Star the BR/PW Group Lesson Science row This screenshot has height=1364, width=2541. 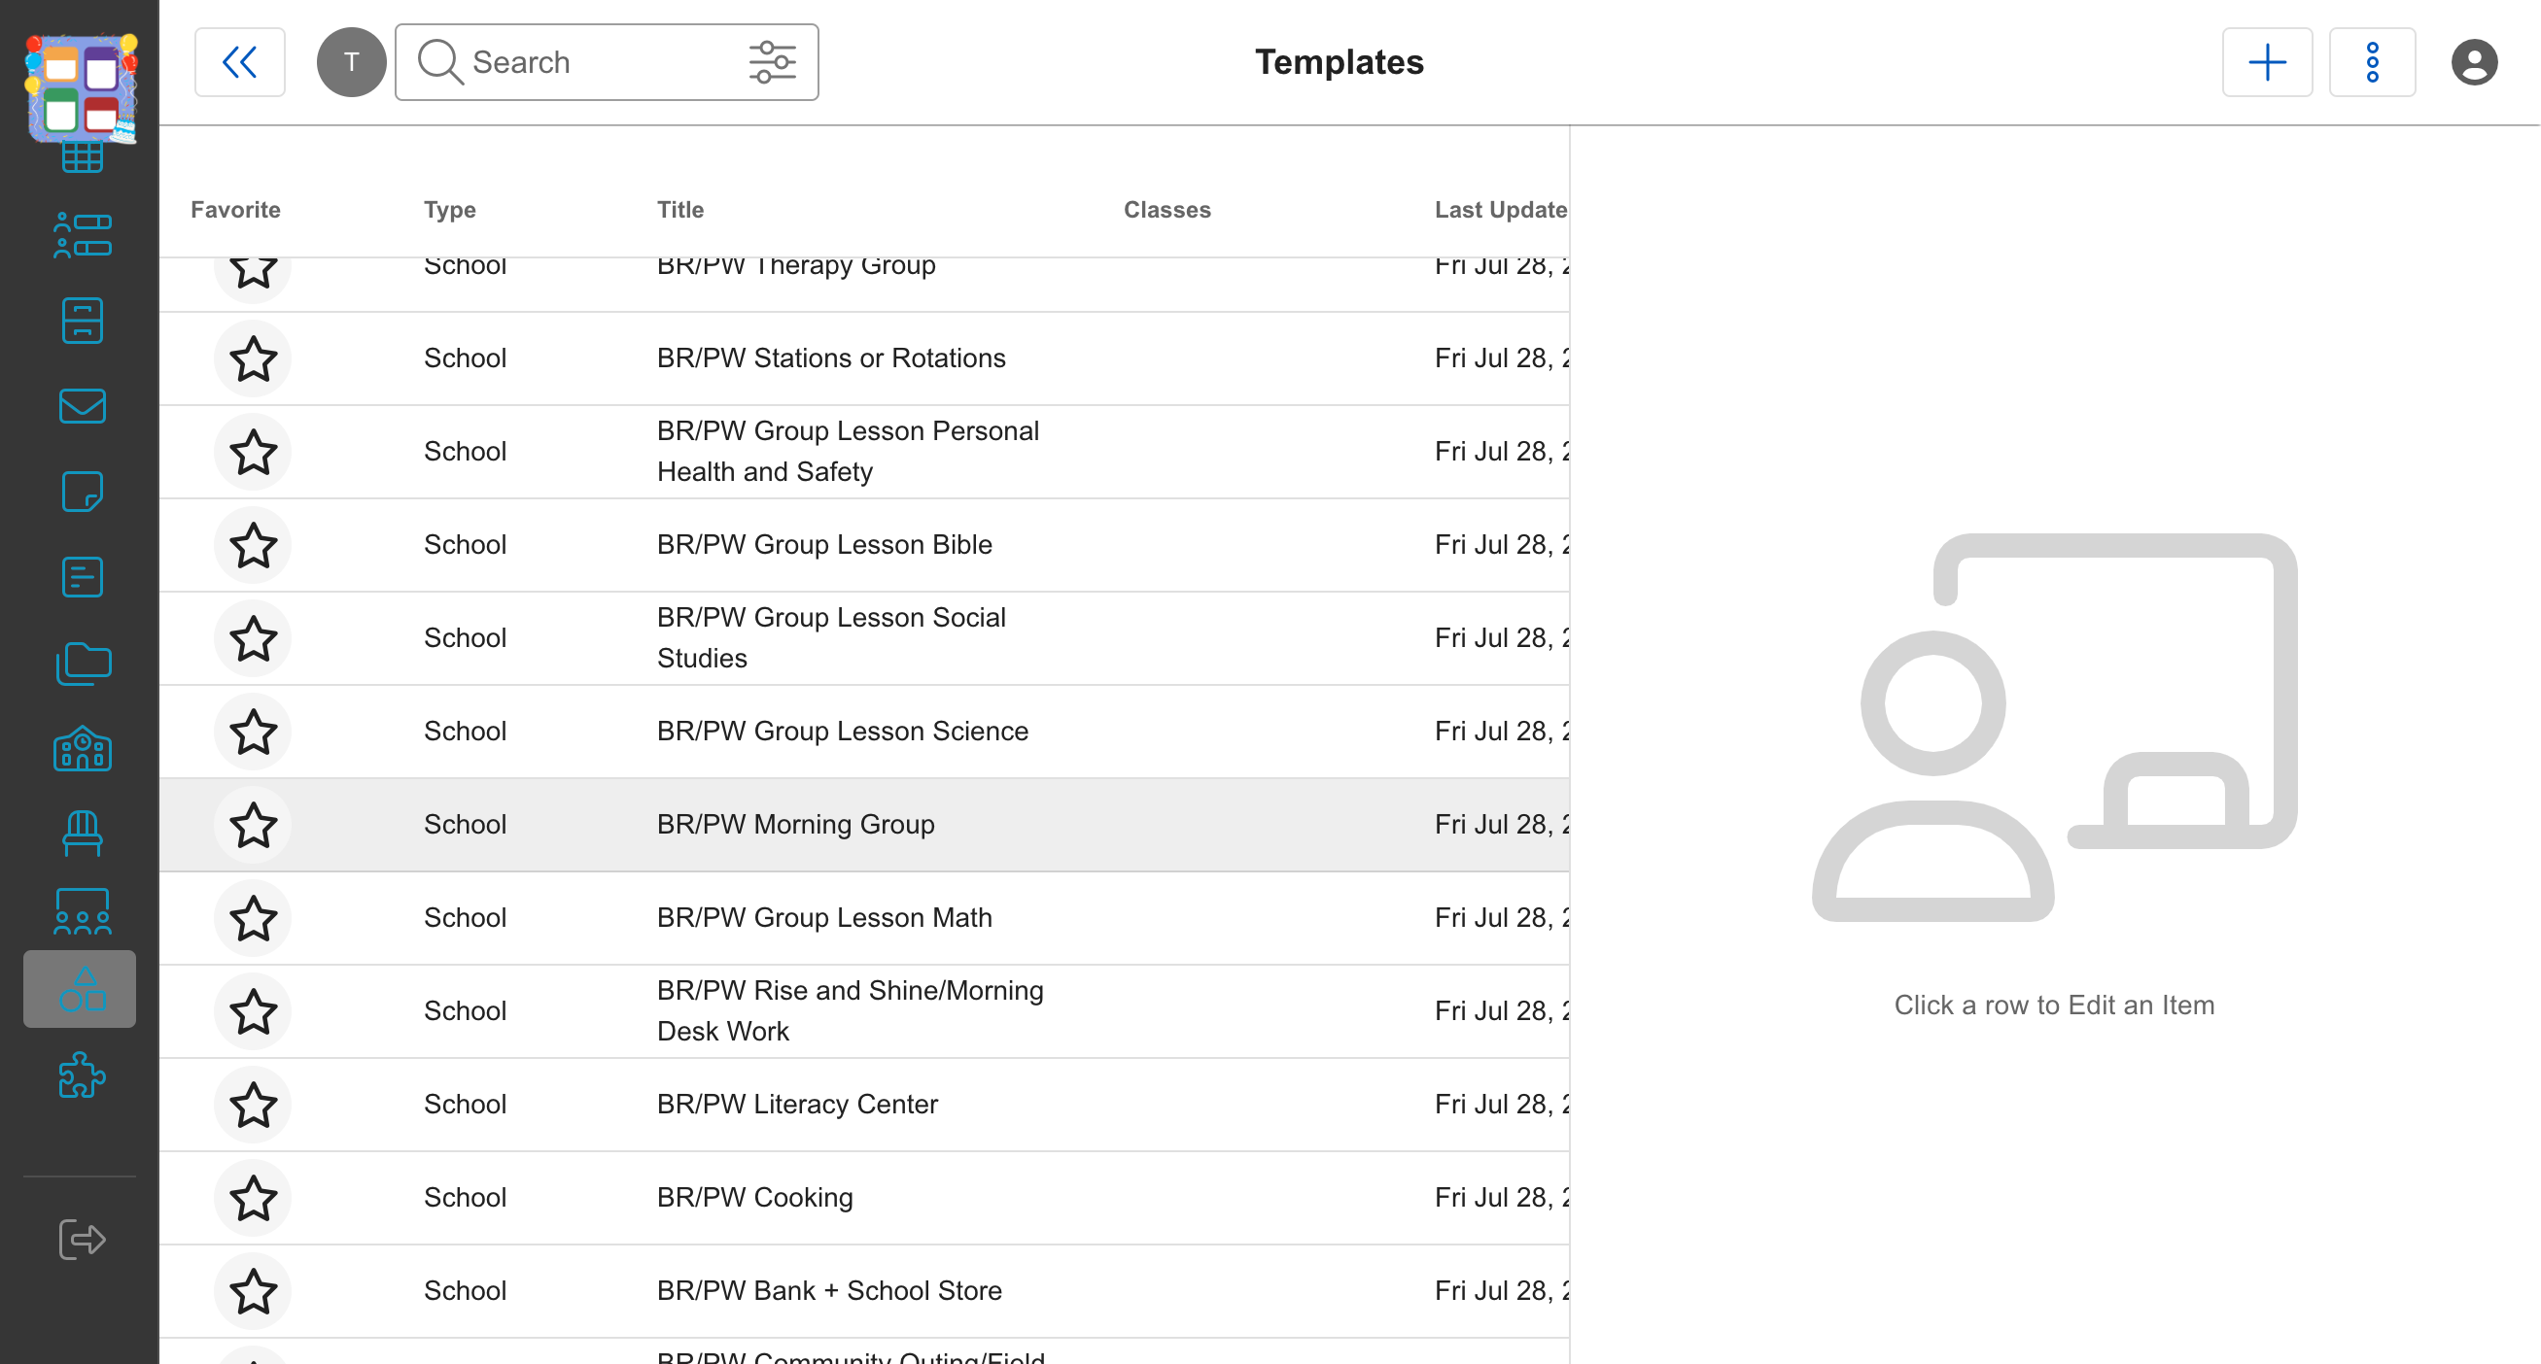click(x=254, y=733)
